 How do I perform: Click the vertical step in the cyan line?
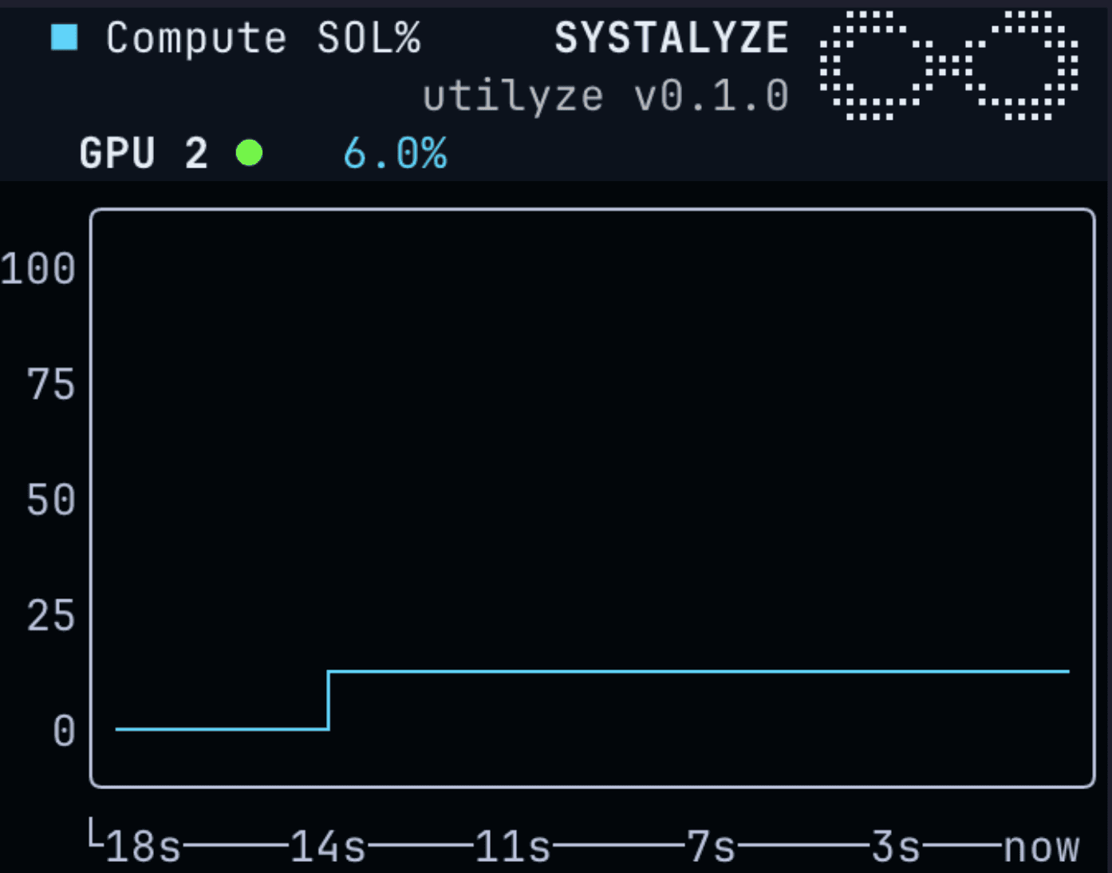[x=328, y=700]
